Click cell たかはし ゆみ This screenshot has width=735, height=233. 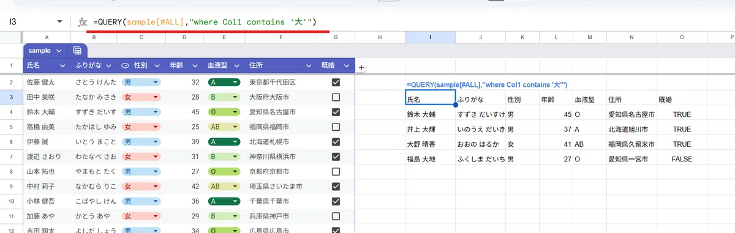pos(94,127)
